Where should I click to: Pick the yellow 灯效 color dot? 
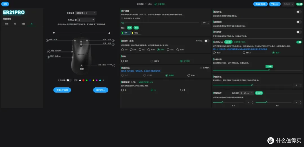tap(93, 80)
